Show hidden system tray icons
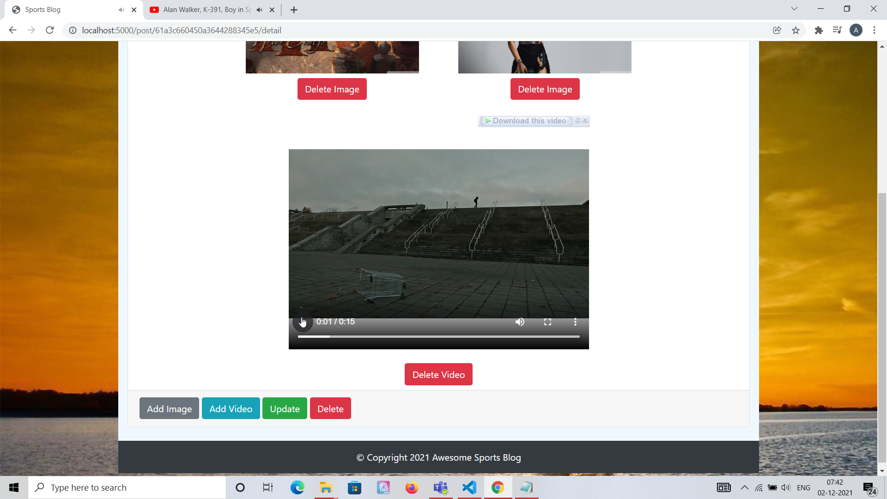Image resolution: width=887 pixels, height=499 pixels. [744, 487]
